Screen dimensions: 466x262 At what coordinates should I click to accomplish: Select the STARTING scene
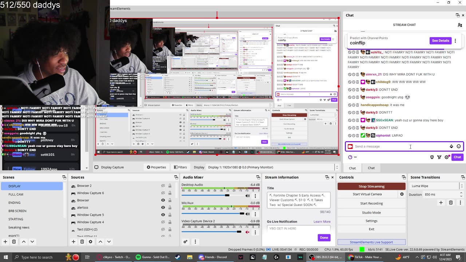(x=32, y=219)
